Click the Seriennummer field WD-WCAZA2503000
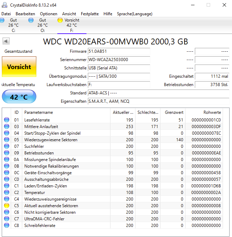 [x=119, y=60]
